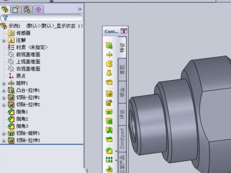Select the 切除-拉伸1 feature

coord(28,97)
